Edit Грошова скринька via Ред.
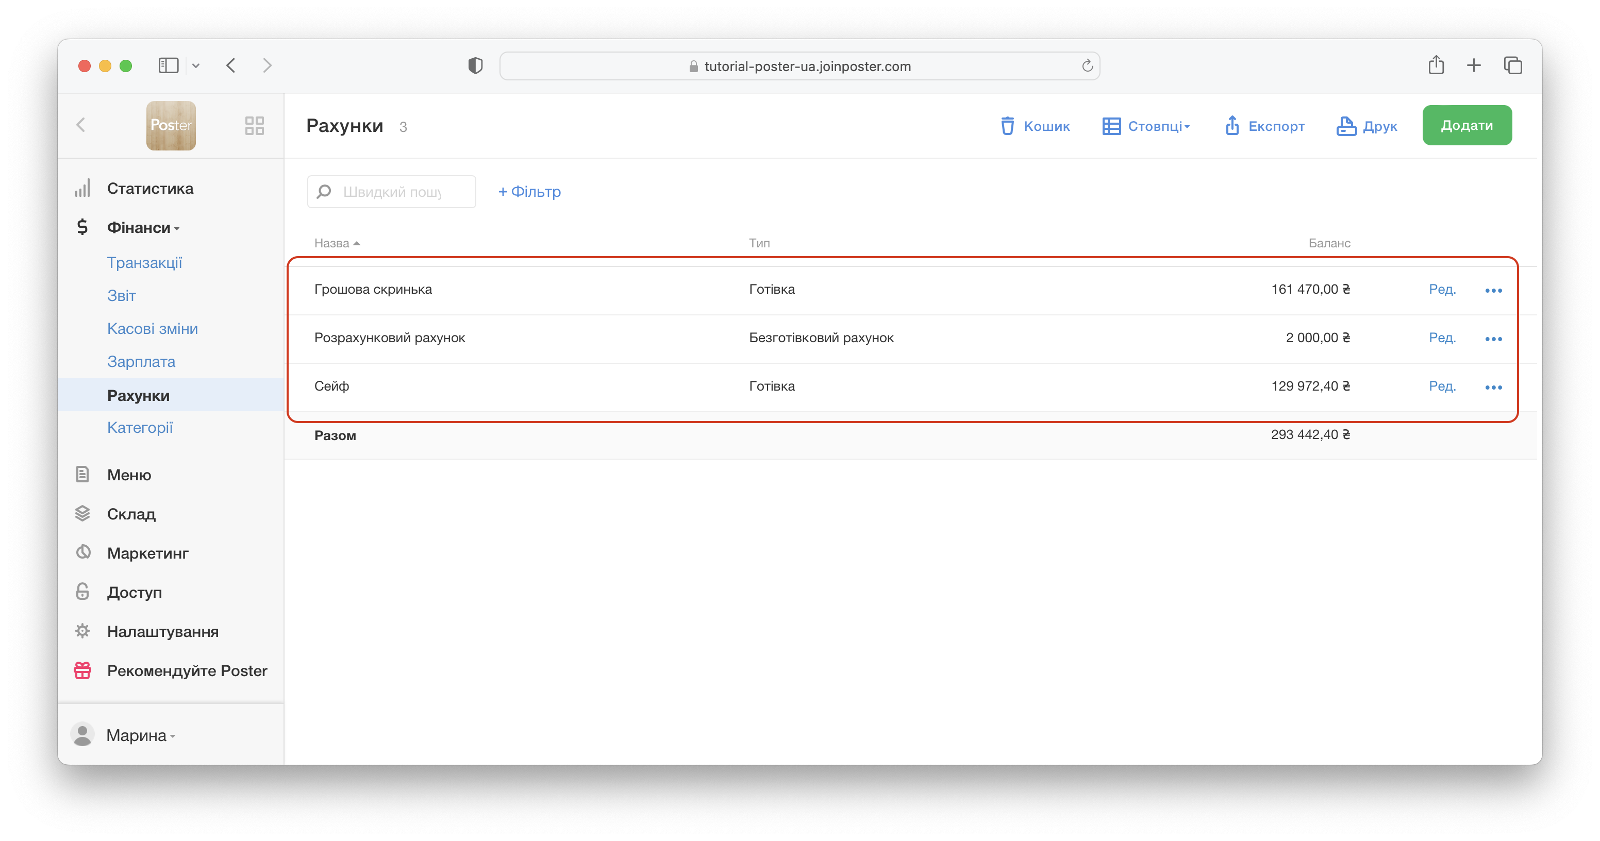 [x=1442, y=290]
